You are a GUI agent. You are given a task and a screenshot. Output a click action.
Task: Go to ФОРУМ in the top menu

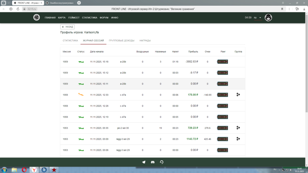(x=104, y=18)
